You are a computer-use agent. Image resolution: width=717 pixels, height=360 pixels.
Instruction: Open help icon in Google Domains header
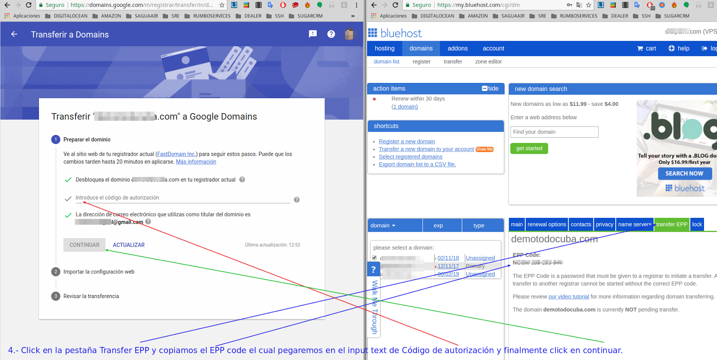click(x=331, y=34)
